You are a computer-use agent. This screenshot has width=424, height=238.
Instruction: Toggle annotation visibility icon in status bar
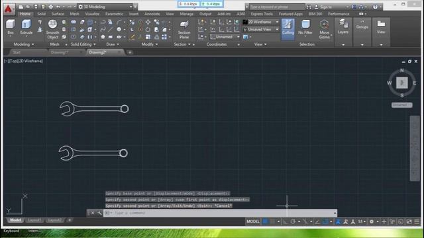(x=346, y=221)
